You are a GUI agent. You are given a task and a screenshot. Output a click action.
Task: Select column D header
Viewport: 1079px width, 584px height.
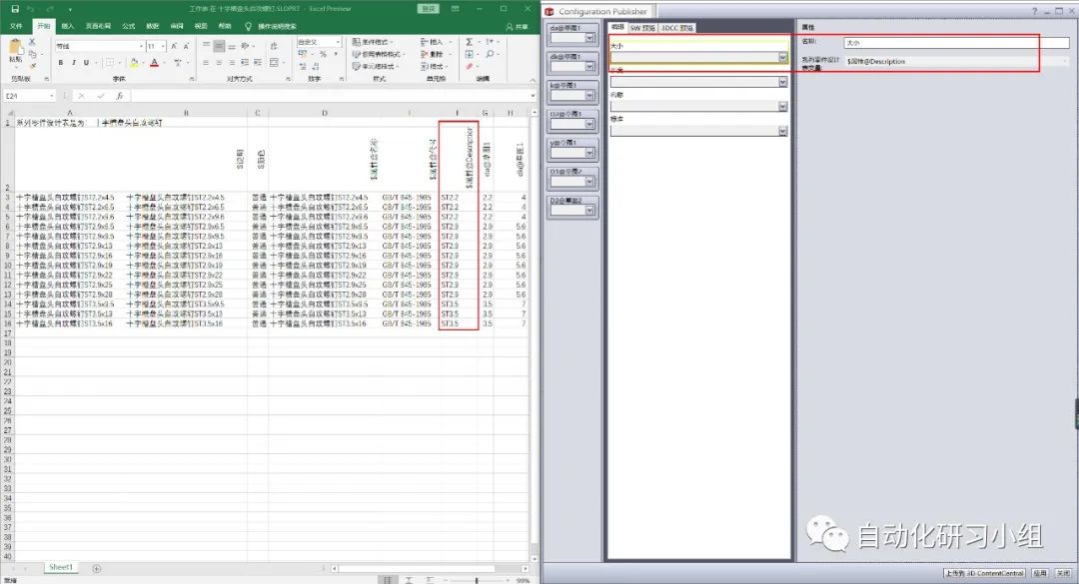(324, 112)
